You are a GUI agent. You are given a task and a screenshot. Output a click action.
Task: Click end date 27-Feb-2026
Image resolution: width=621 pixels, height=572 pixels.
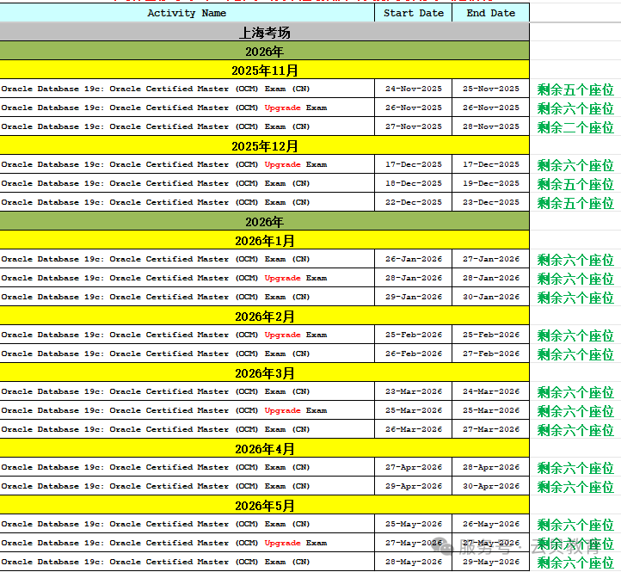(491, 354)
